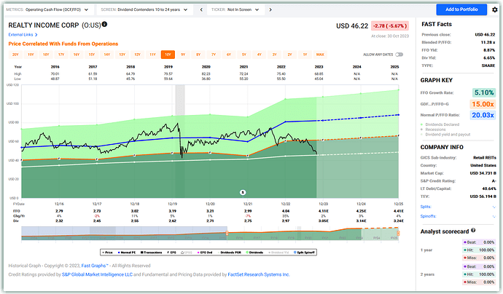Open the Metrics Operating Cash Flow dropdown

tap(47, 9)
